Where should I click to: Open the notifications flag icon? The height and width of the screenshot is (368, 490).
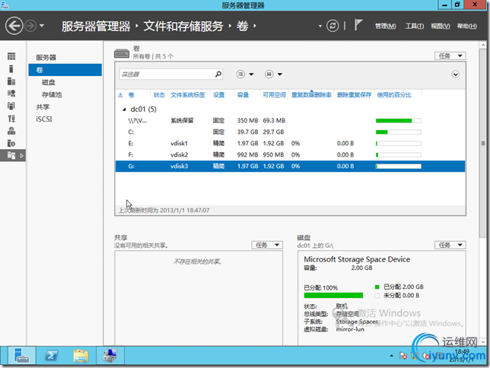[x=358, y=25]
